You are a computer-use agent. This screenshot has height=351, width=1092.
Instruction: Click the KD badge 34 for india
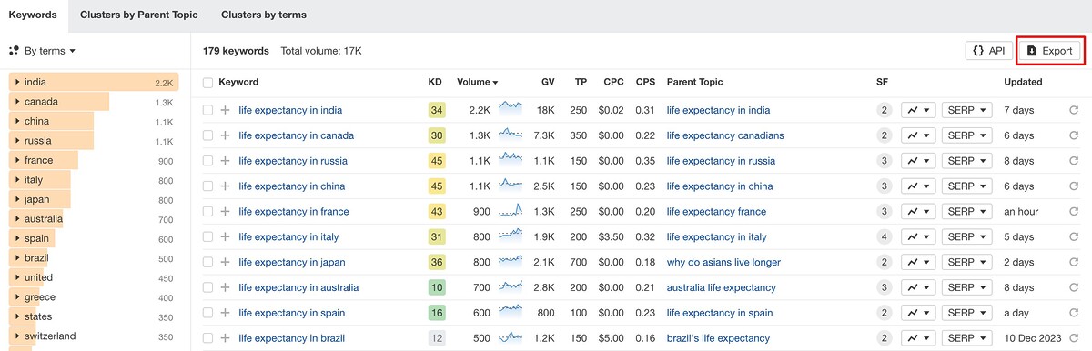437,110
